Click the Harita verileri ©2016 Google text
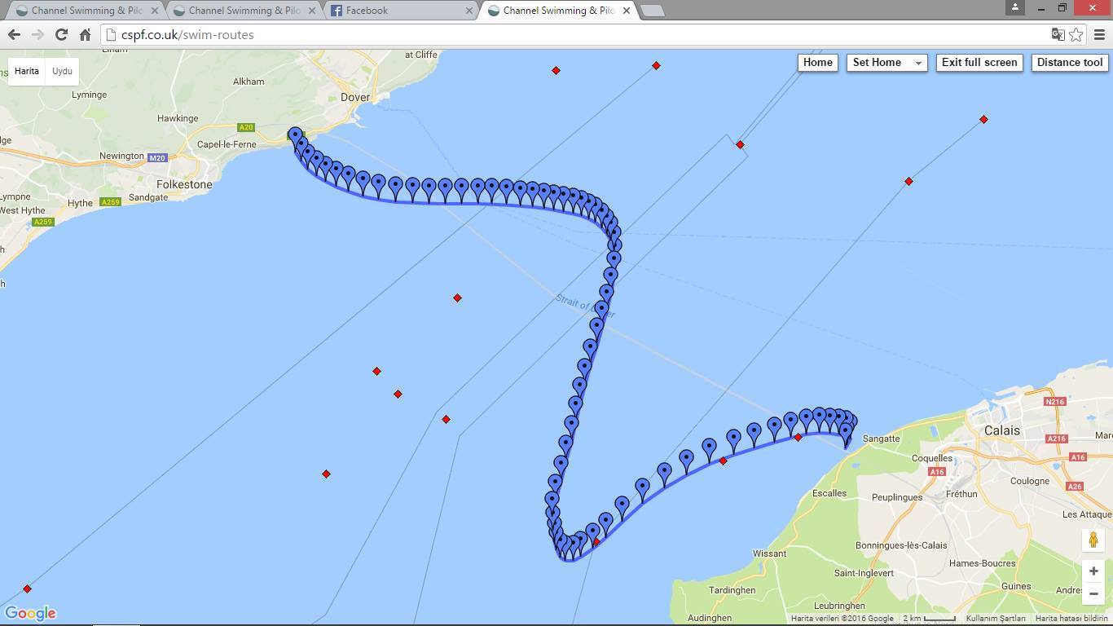This screenshot has height=626, width=1113. [842, 619]
